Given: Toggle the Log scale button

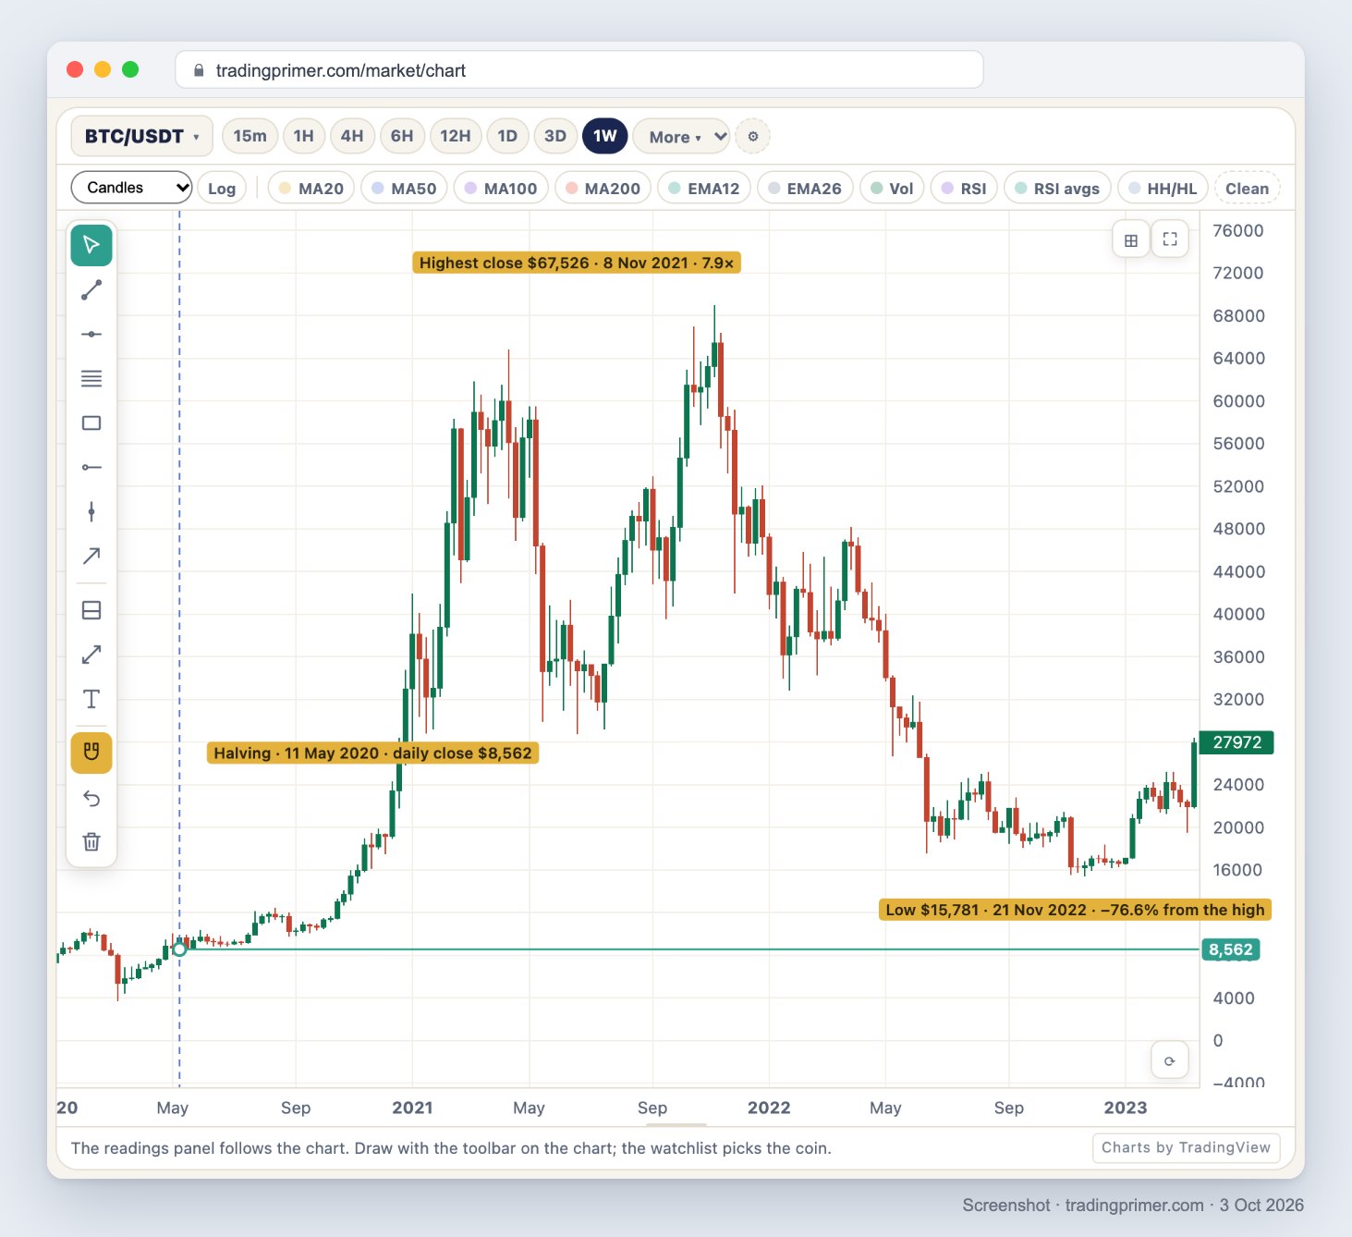Looking at the screenshot, I should click(222, 189).
